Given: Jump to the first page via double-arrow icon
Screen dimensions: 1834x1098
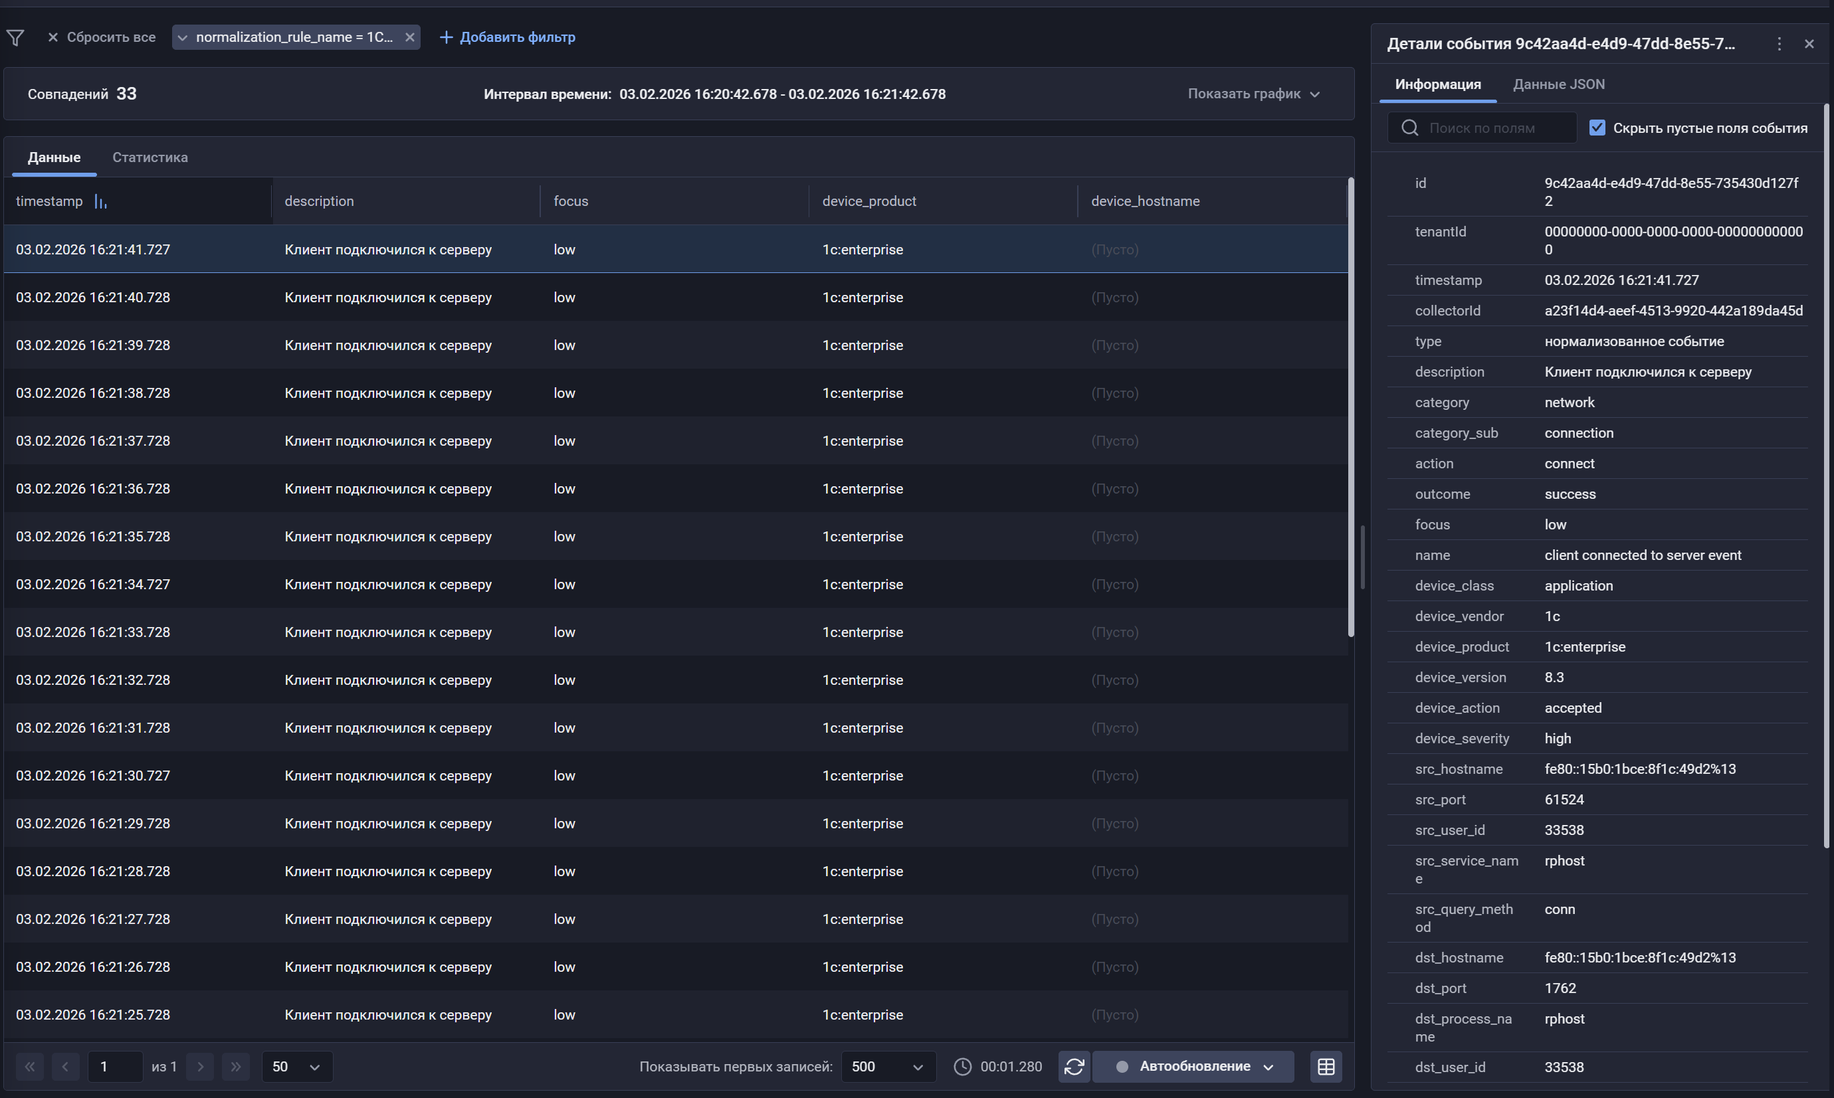Looking at the screenshot, I should 30,1066.
